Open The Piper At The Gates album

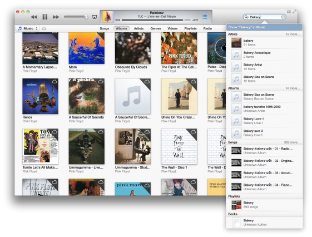[x=179, y=48]
